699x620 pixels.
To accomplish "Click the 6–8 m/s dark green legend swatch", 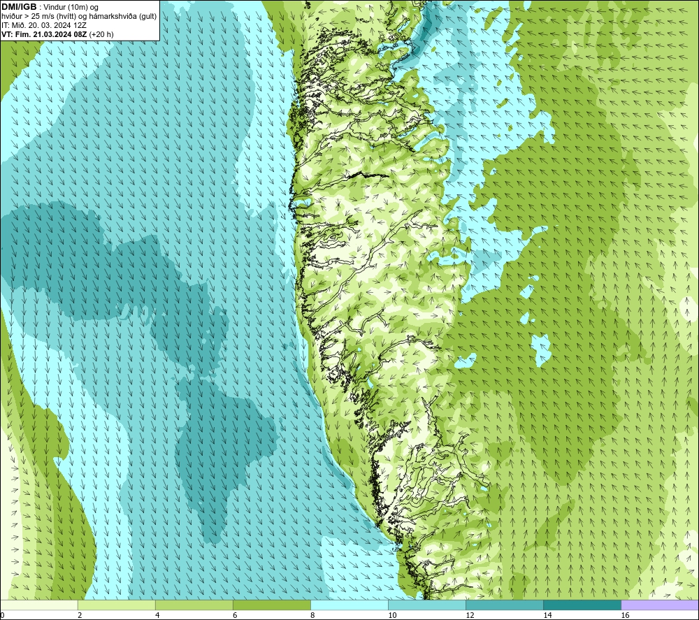I will pos(272,605).
